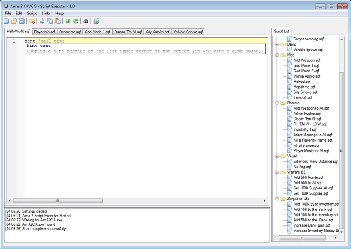The height and width of the screenshot is (249, 351).
Task: Select Add Weapon.sqf in Misc folder
Action: click(307, 60)
